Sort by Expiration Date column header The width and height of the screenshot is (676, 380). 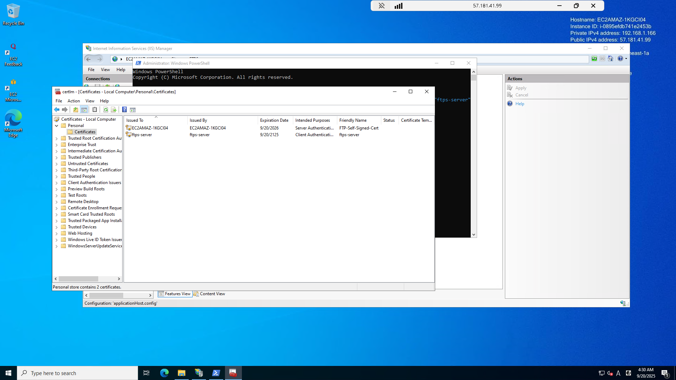click(274, 120)
